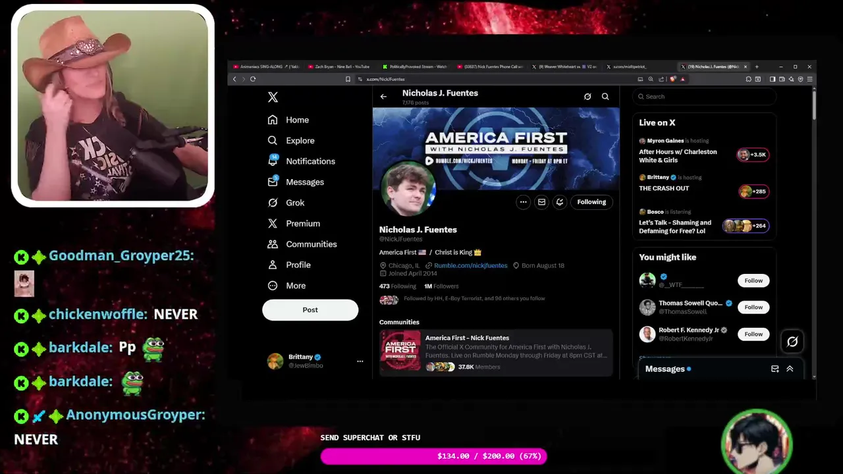Switch to Animaniacs SING-ALONG tab
The width and height of the screenshot is (843, 474).
(x=267, y=66)
